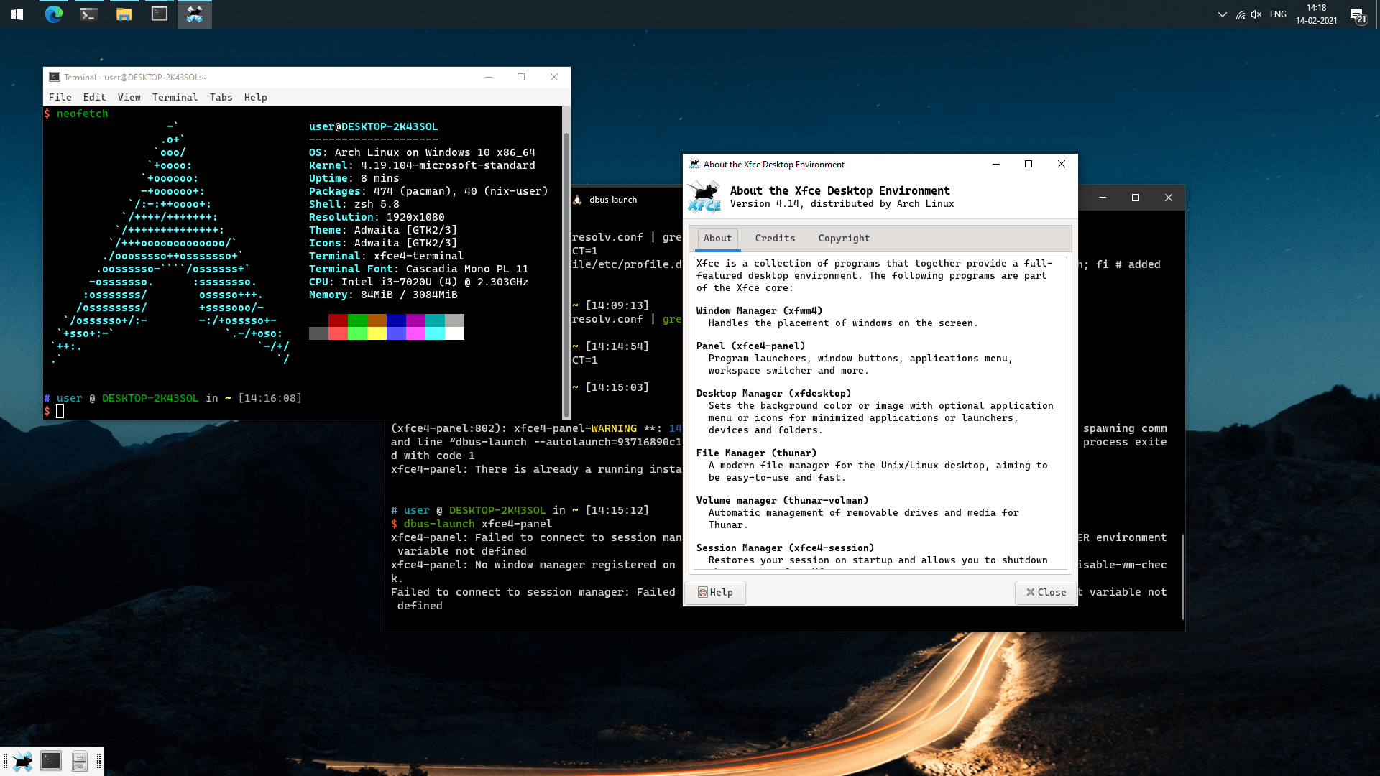Switch to the Credits tab
Screen dimensions: 1380x776
coord(775,238)
